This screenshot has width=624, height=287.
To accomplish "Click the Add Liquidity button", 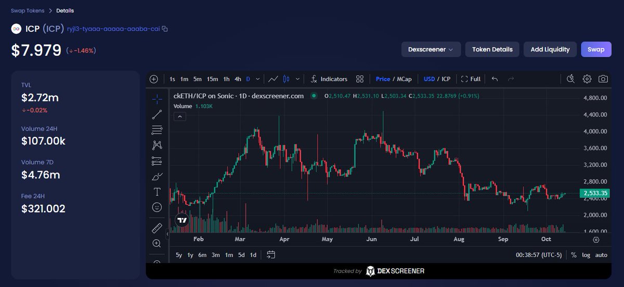I will click(550, 49).
